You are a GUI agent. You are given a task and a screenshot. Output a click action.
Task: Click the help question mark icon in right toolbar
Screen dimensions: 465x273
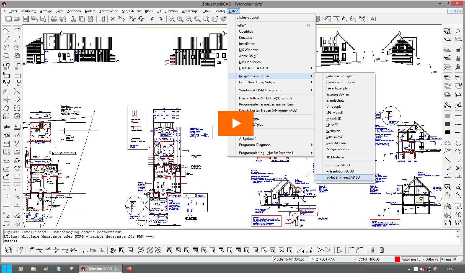[x=458, y=223]
